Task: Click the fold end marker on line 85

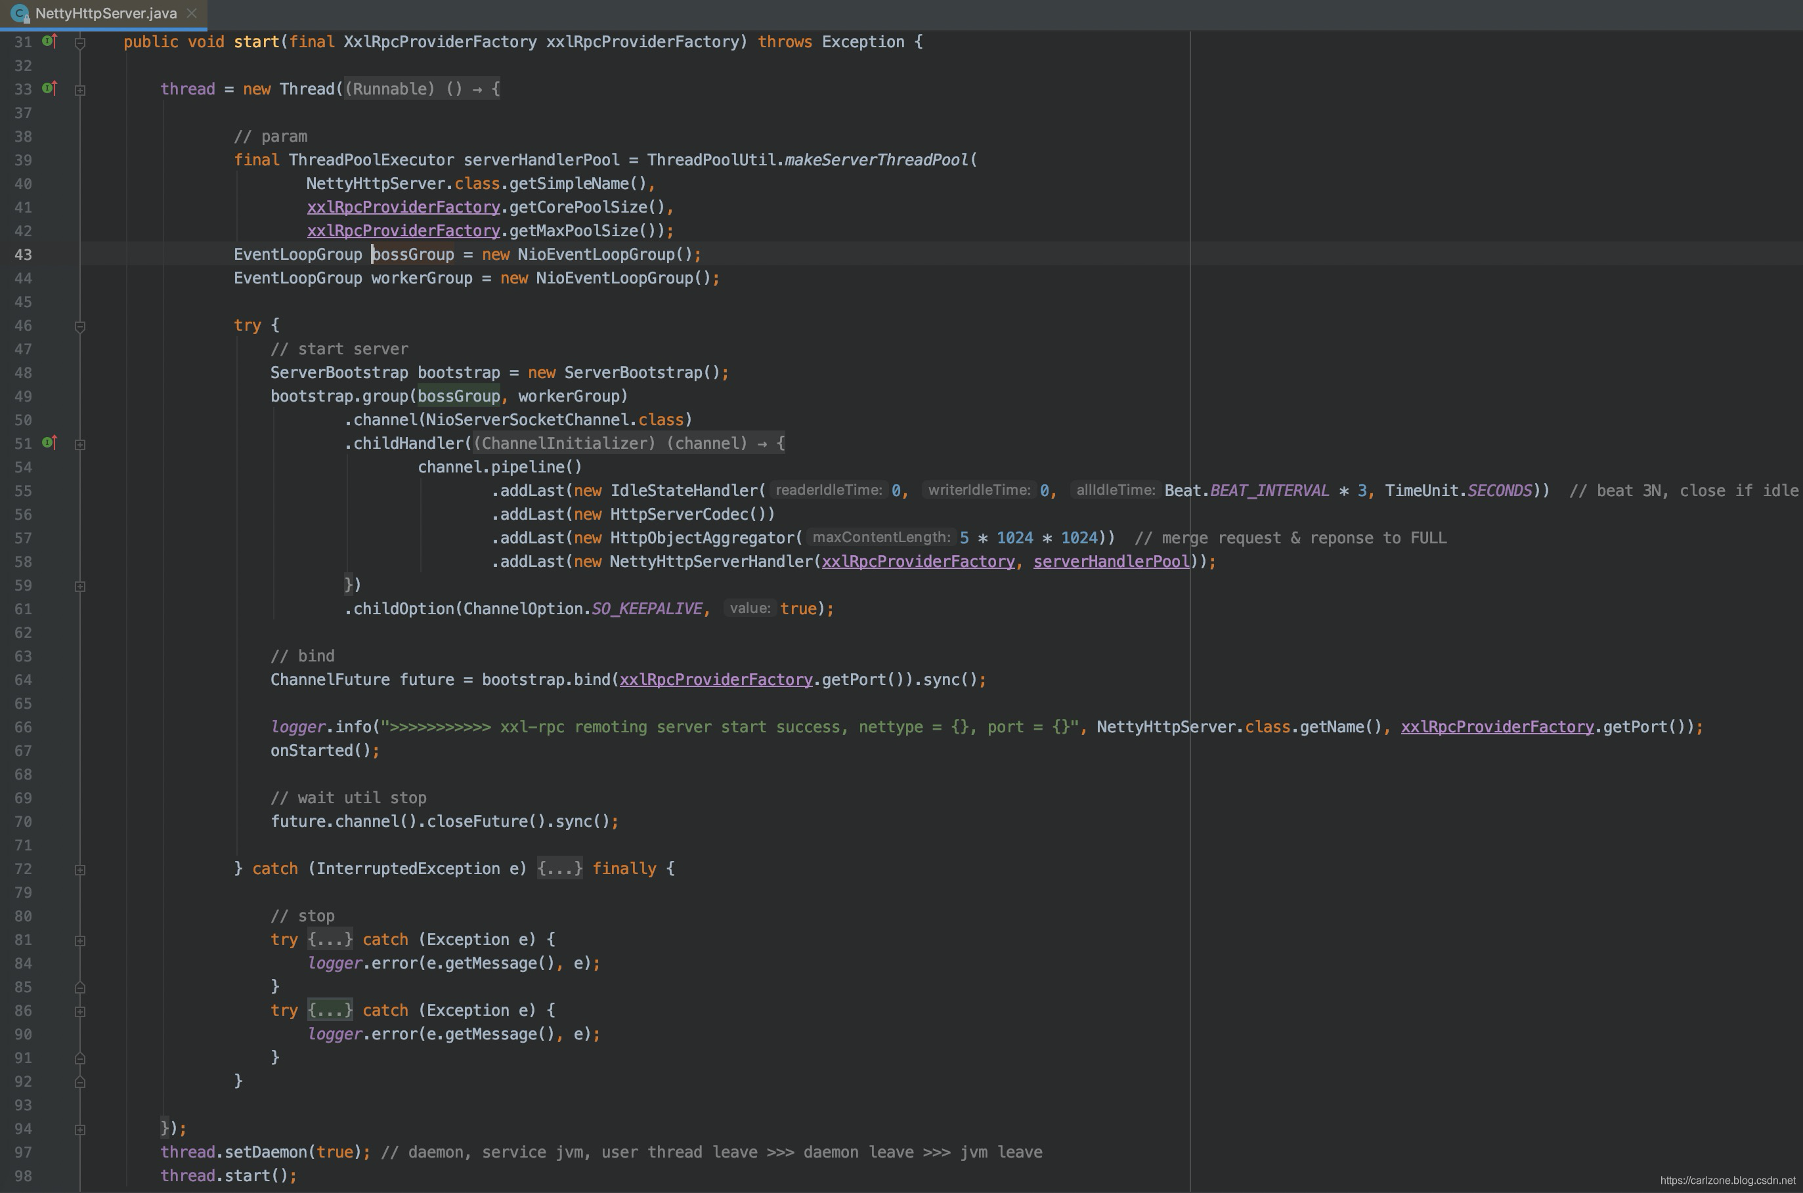Action: point(80,988)
